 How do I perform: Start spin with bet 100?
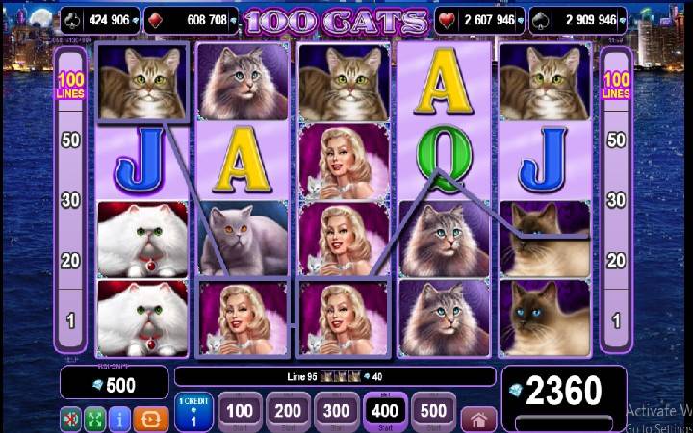point(240,412)
